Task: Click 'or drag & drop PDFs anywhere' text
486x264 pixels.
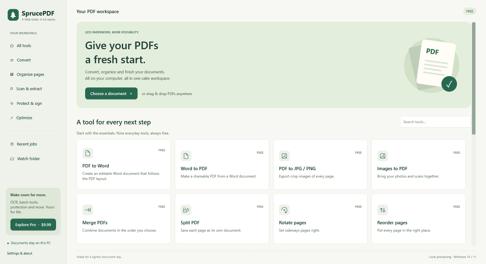Action: (x=167, y=94)
